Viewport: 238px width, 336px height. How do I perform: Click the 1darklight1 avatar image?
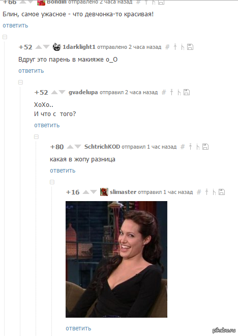click(x=57, y=47)
